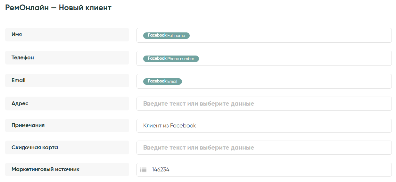Open the list icon in Маркетинговый источник field
This screenshot has height=182, width=396.
pyautogui.click(x=143, y=170)
